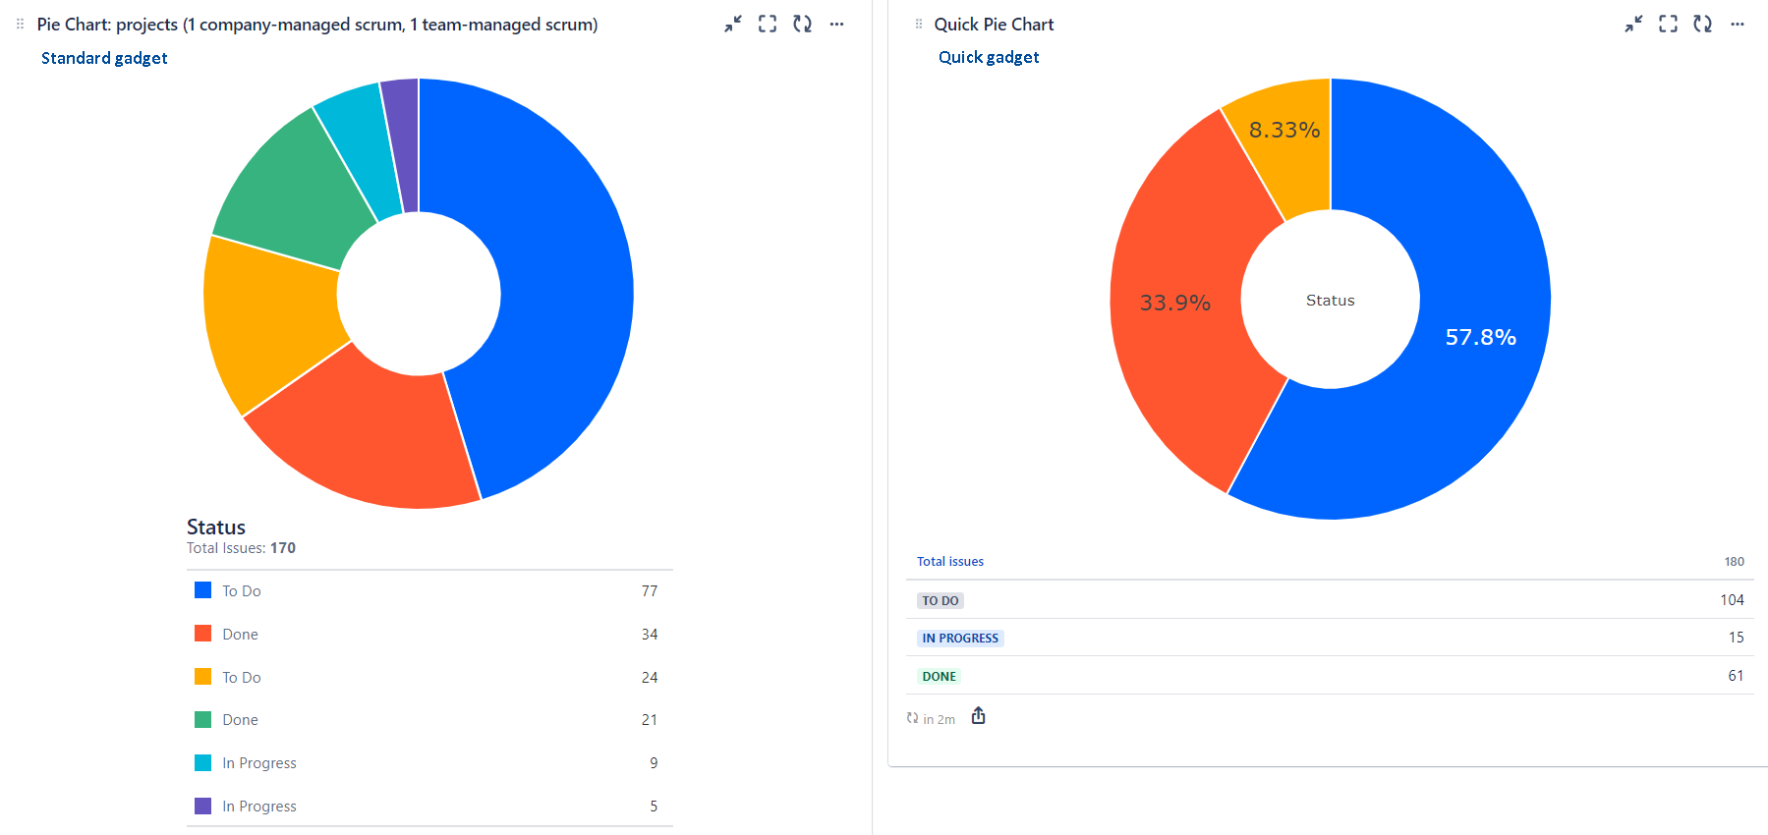
Task: Minimize the Quick Pie Chart gadget
Action: 1633,25
